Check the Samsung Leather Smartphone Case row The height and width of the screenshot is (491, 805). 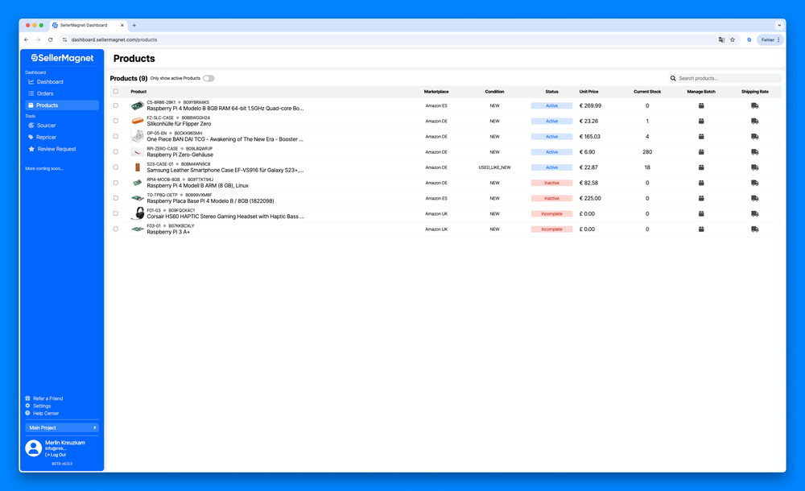115,167
